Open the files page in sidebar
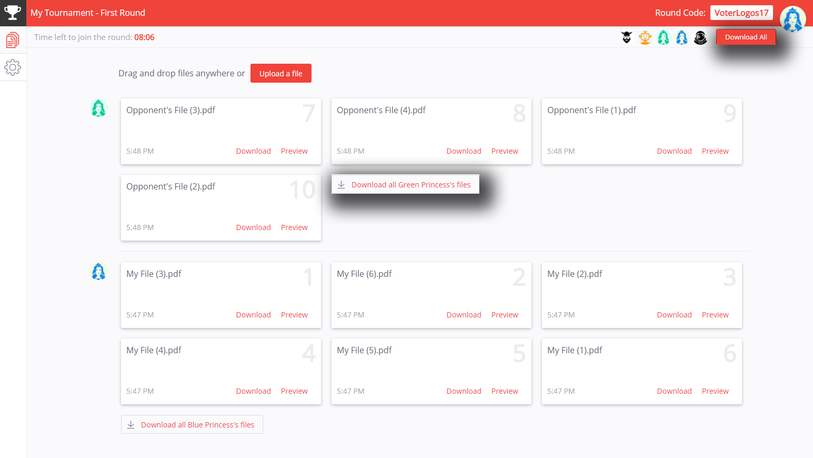Viewport: 813px width, 458px height. click(x=13, y=40)
